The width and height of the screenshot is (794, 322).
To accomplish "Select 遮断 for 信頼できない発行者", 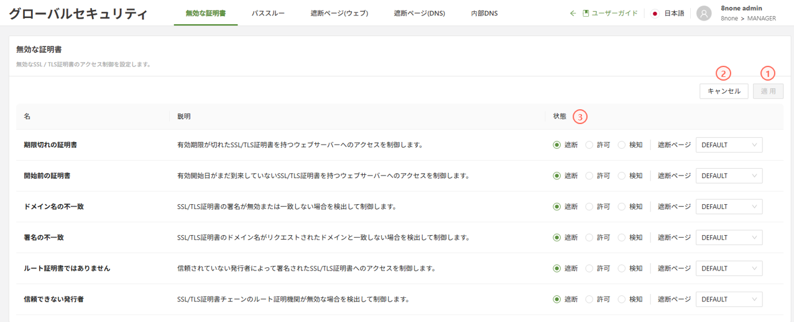I will [557, 299].
